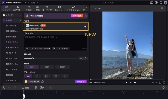Open the Seedance 2.5 model dropdown
168x99 pixels.
[x=56, y=26]
